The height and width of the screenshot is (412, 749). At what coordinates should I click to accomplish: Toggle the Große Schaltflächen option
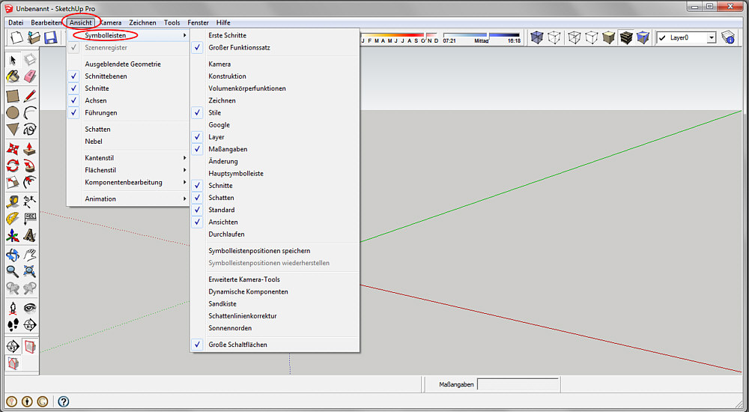237,345
